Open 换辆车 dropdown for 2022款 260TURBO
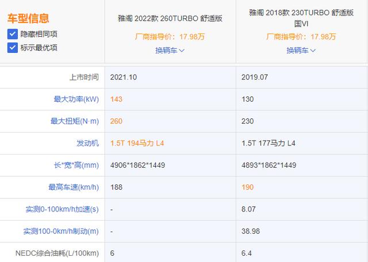The width and height of the screenshot is (368, 262). 170,50
